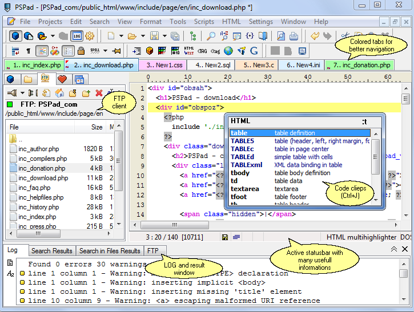Click the save all files icon
Viewport: 414px width, 312px height.
pos(175,35)
